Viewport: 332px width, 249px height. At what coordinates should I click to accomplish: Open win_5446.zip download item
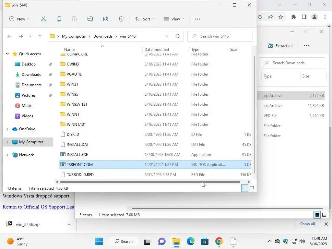28,224
